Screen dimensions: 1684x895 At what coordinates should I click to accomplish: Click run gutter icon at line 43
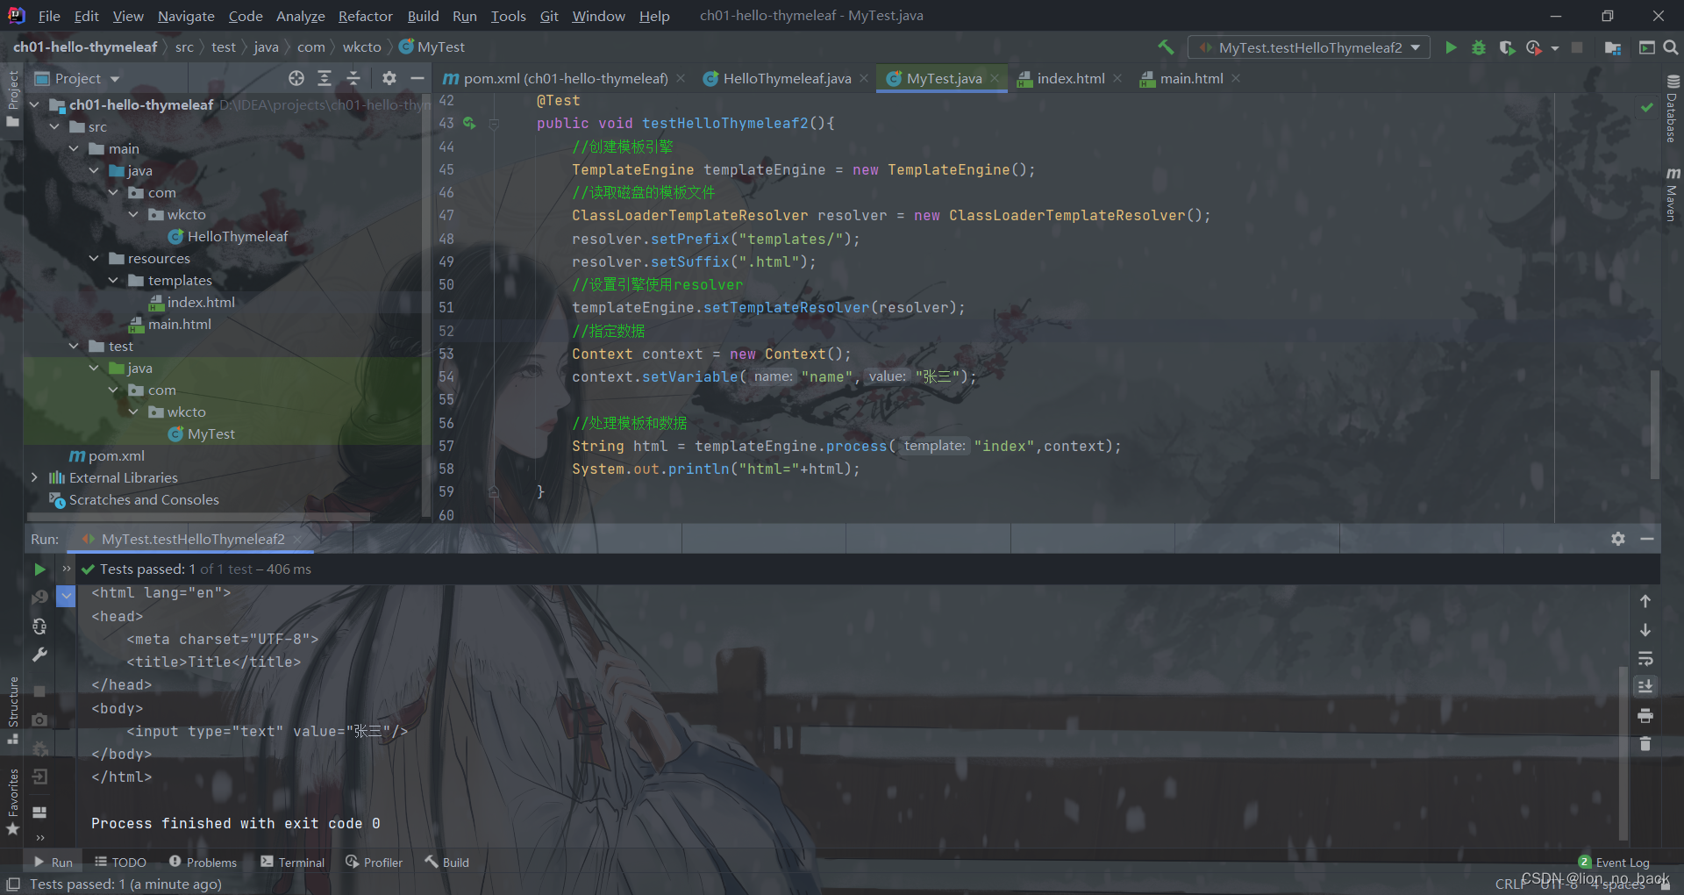point(469,124)
